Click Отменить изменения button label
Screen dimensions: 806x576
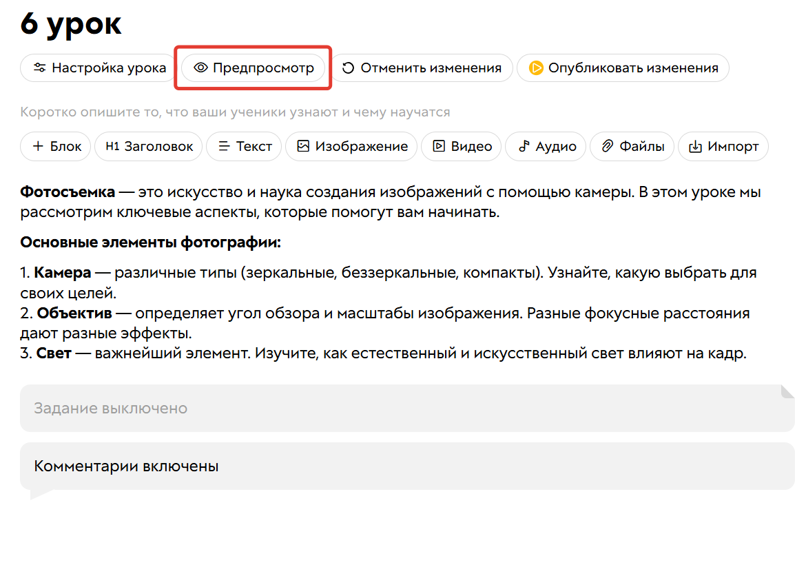[x=431, y=68]
